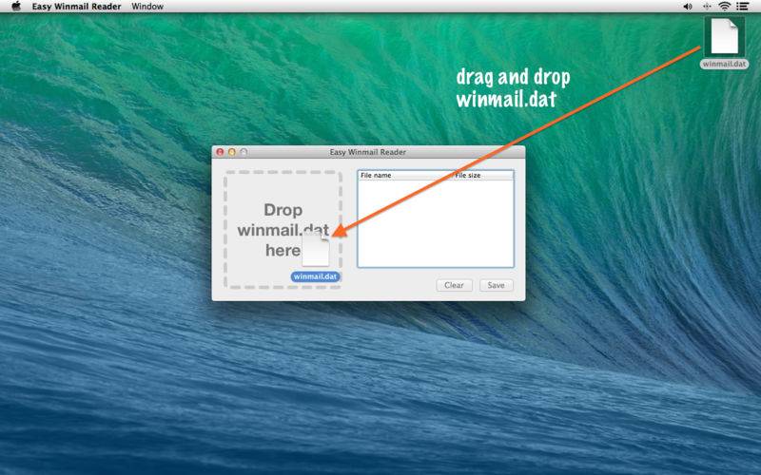Sort by File size column header
This screenshot has height=475, width=761.
[x=482, y=175]
